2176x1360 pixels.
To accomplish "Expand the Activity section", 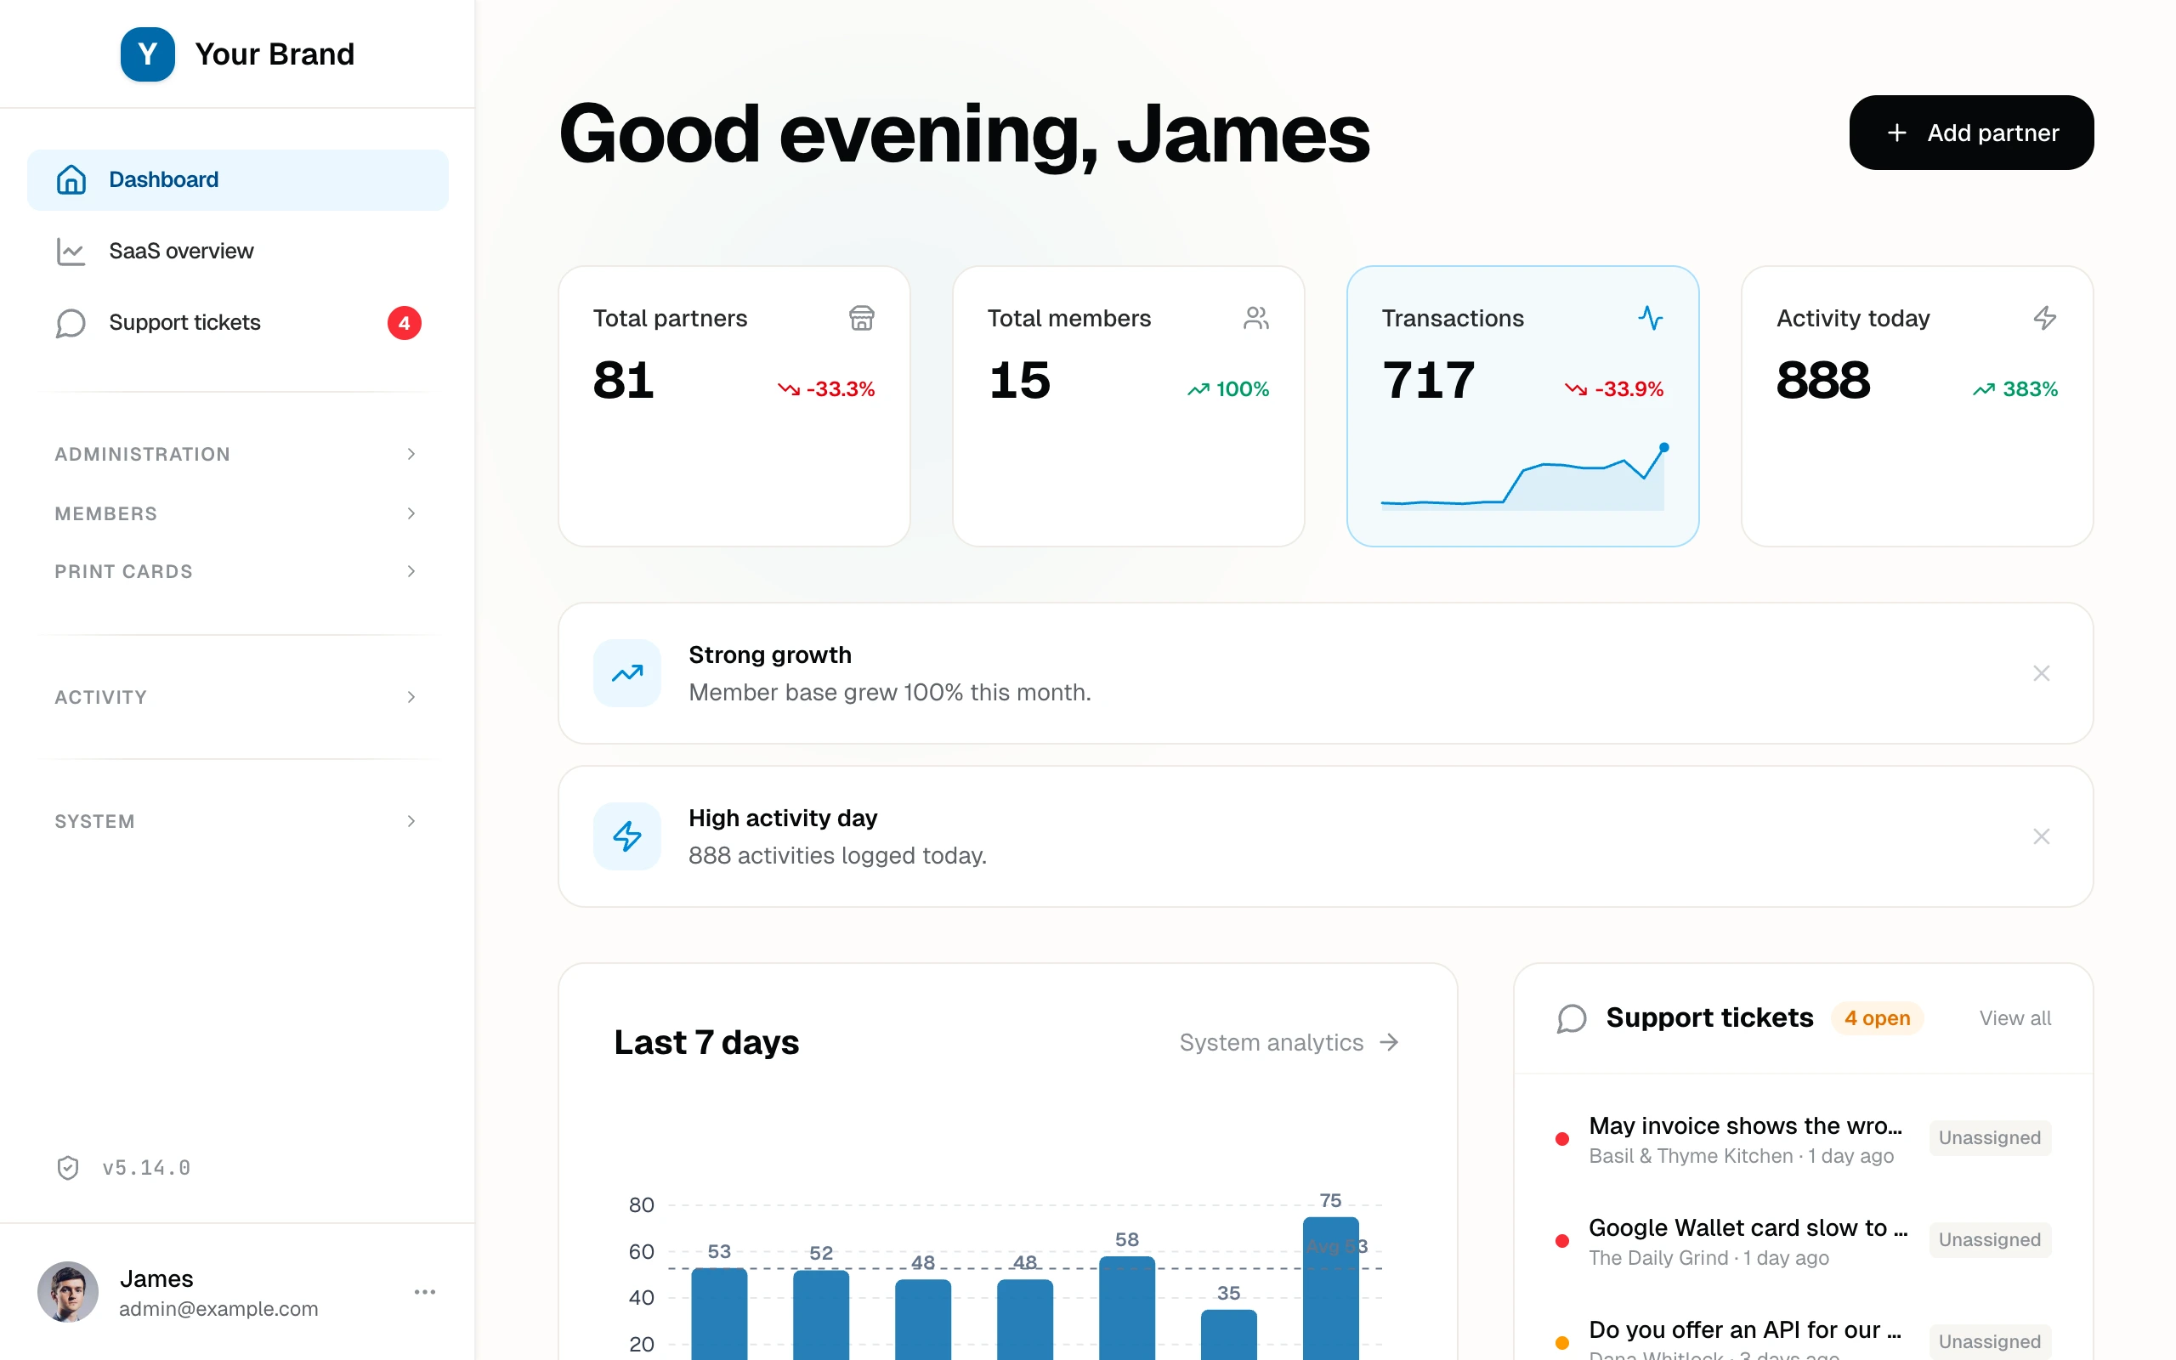I will point(237,697).
